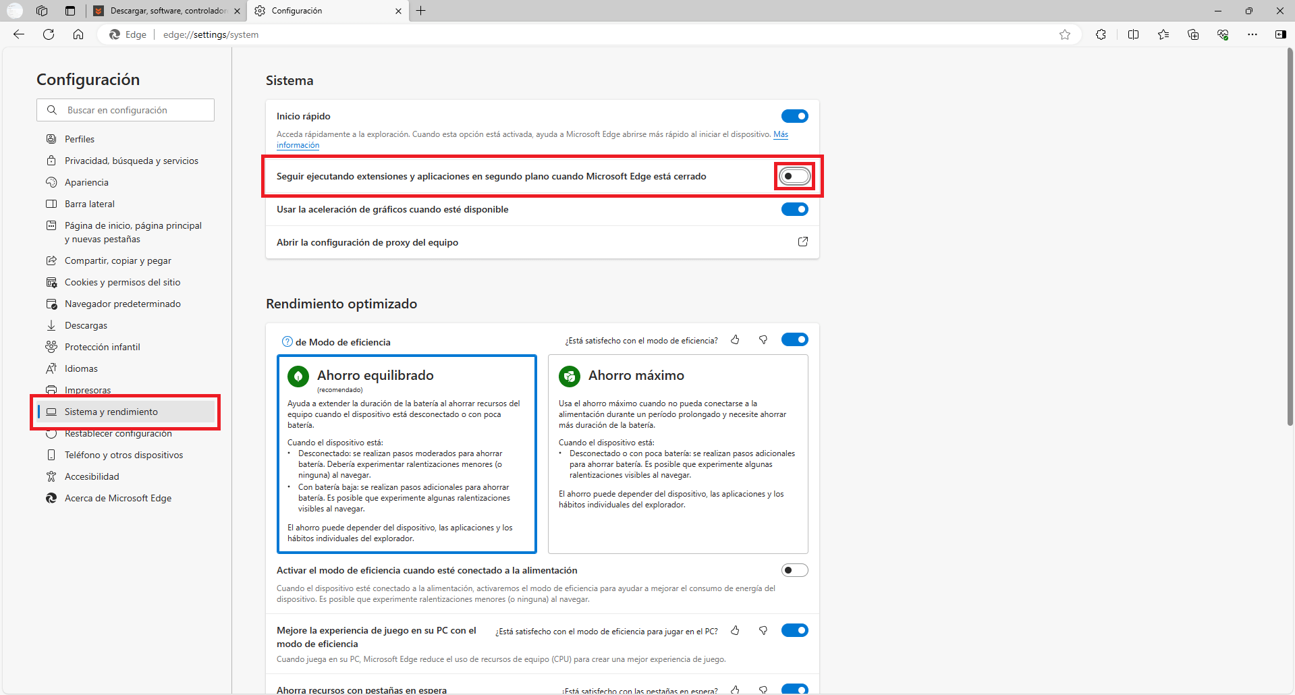Image resolution: width=1295 pixels, height=695 pixels.
Task: Go to Idiomas settings
Action: coord(126,368)
